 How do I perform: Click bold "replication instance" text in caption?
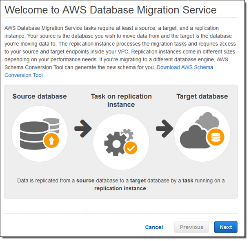pyautogui.click(x=120, y=188)
